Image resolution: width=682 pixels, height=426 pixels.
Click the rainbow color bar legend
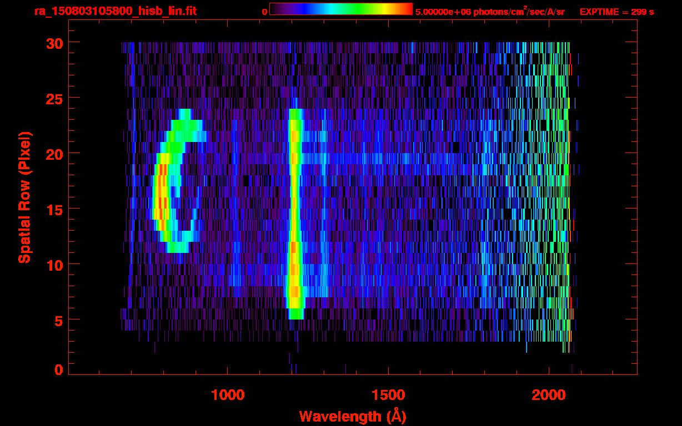click(x=340, y=9)
